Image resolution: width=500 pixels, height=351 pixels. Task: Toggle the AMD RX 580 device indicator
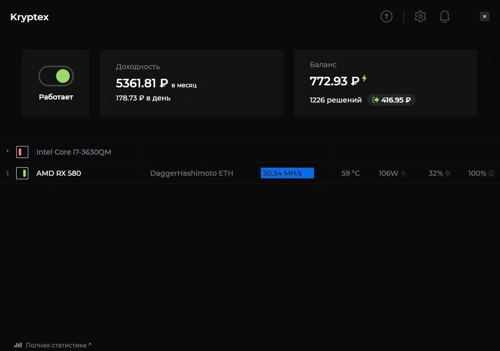click(22, 173)
